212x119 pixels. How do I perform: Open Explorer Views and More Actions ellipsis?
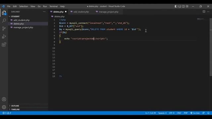click(44, 12)
